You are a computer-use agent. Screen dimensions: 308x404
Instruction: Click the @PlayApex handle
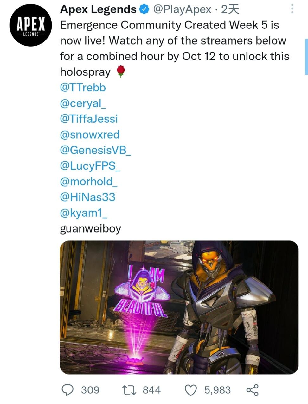point(182,9)
